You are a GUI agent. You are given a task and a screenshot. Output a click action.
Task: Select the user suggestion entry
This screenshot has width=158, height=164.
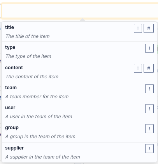click(x=79, y=112)
